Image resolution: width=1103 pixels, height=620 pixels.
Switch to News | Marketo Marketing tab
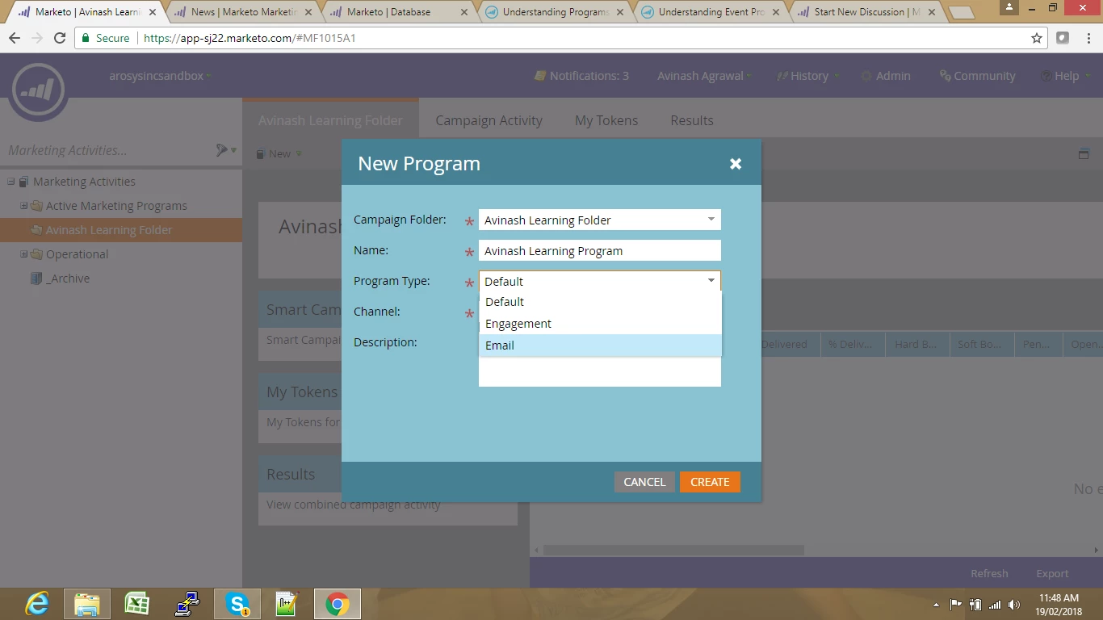point(242,12)
